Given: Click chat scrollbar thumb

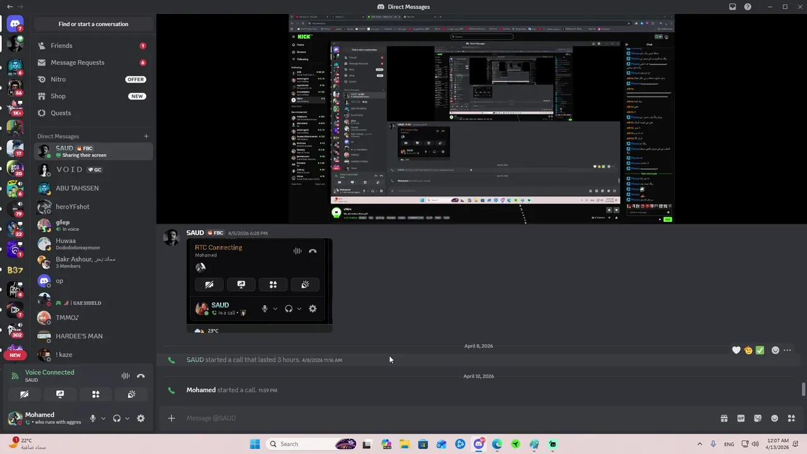Looking at the screenshot, I should pos(803,389).
